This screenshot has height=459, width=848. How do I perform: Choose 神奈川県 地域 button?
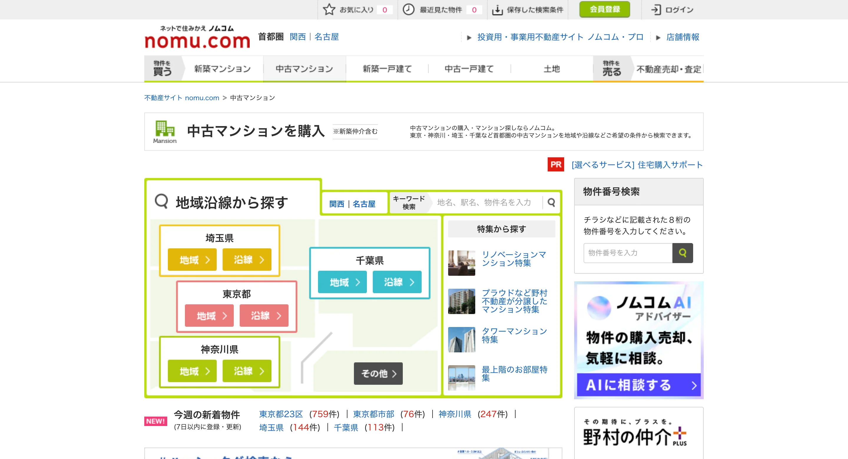[192, 371]
